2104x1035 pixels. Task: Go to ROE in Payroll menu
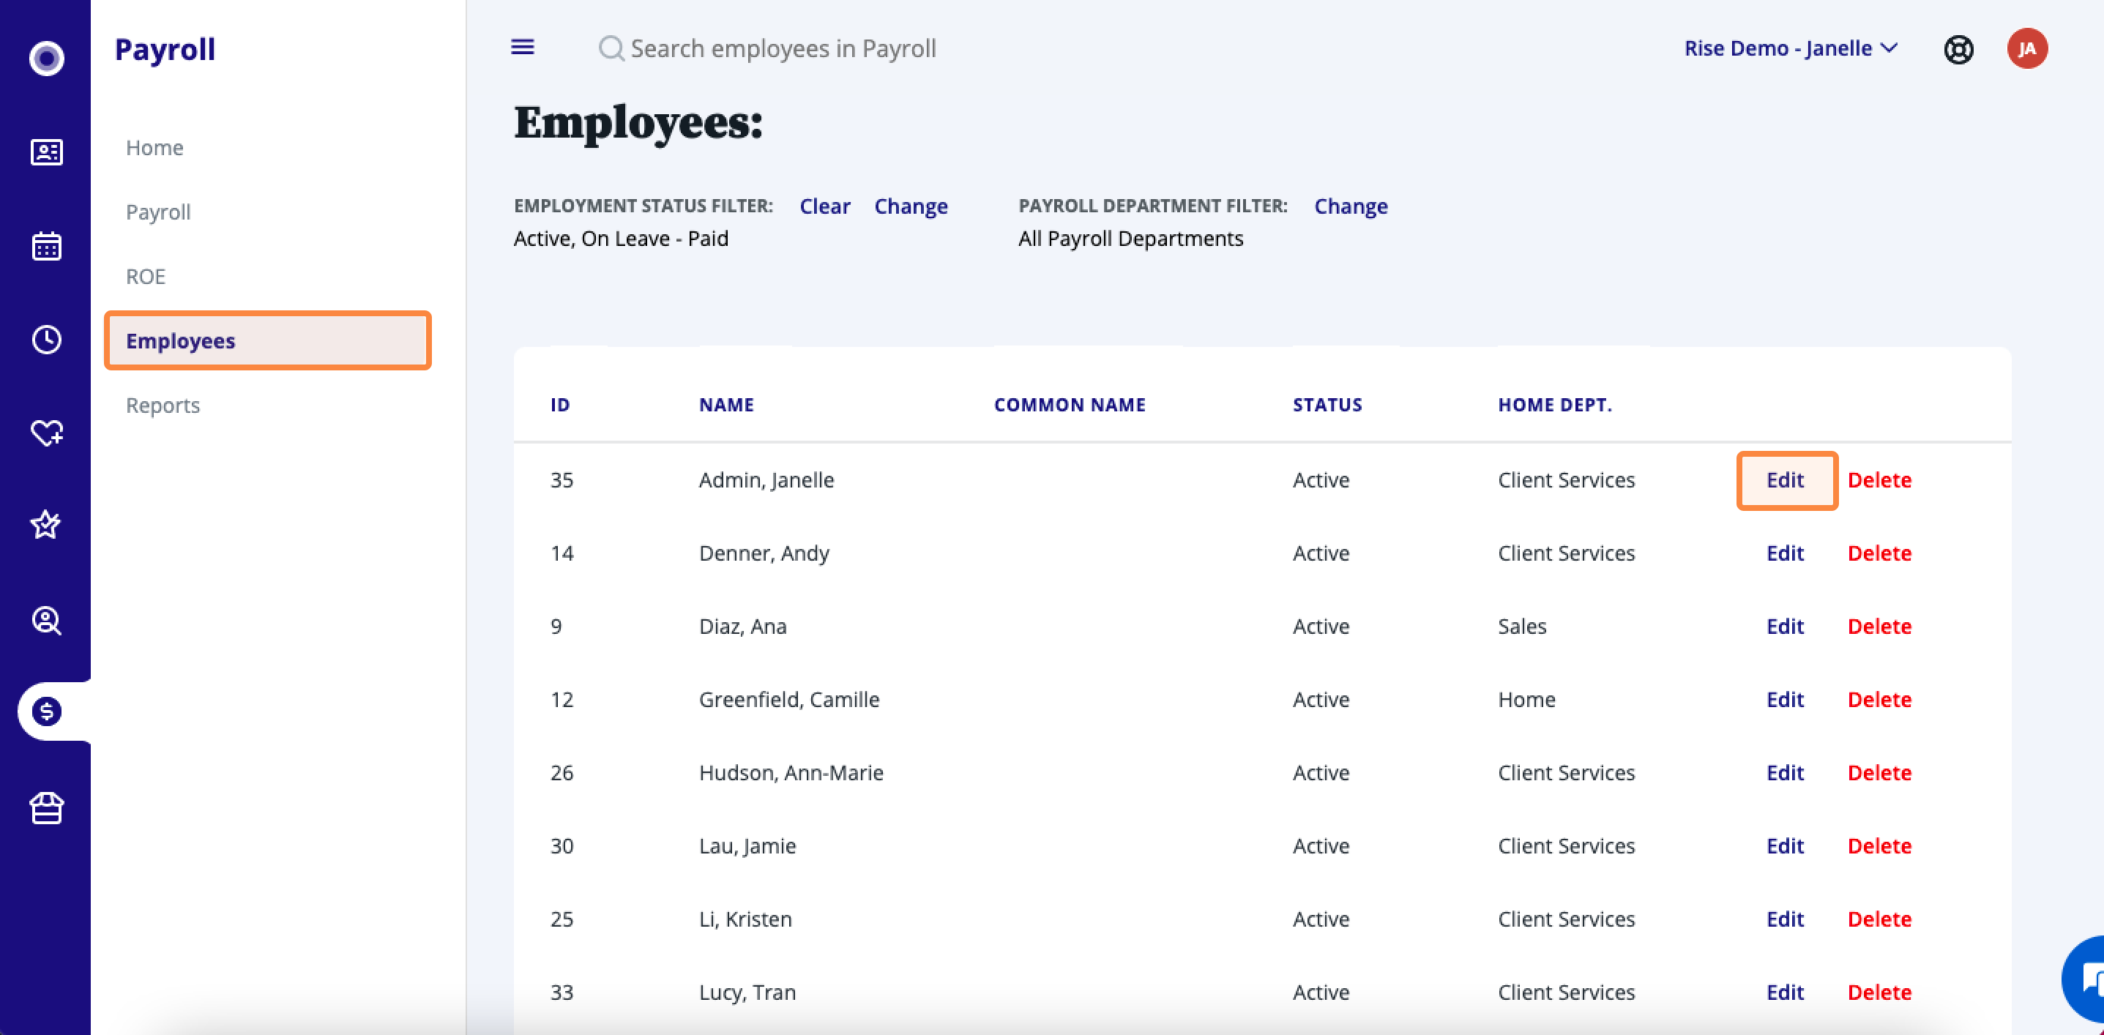click(146, 276)
